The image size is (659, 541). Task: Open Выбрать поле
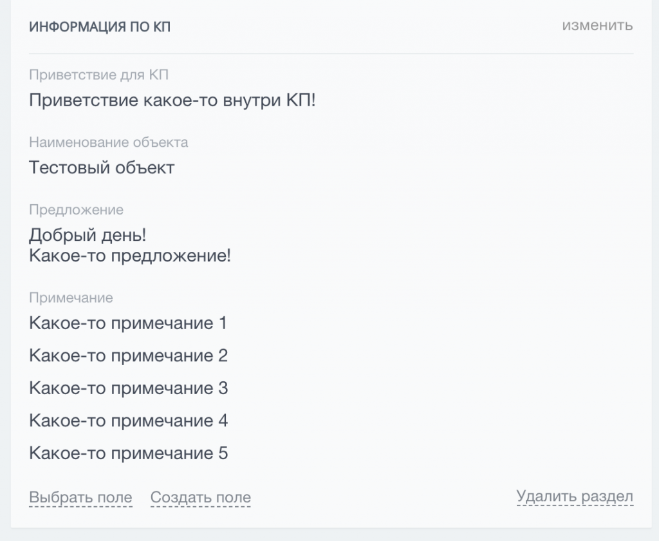[80, 497]
